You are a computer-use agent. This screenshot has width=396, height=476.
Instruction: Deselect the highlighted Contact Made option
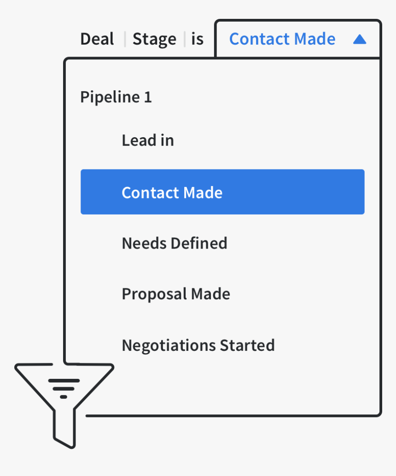pyautogui.click(x=222, y=192)
